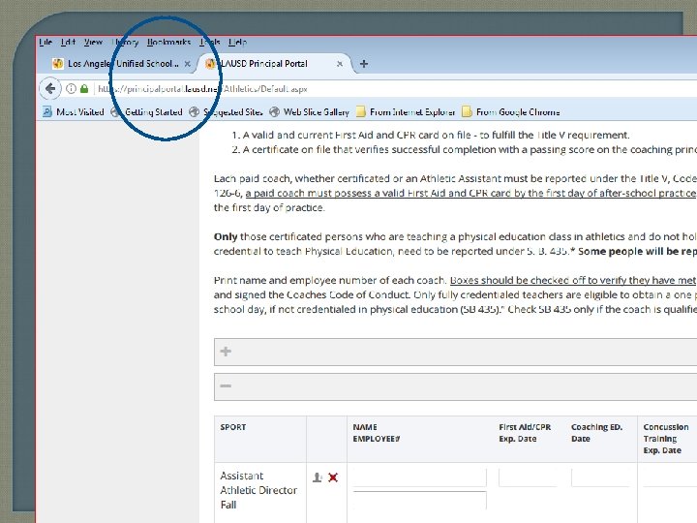697x523 pixels.
Task: Open Web Slice Gallery bookmark
Action: coord(310,111)
